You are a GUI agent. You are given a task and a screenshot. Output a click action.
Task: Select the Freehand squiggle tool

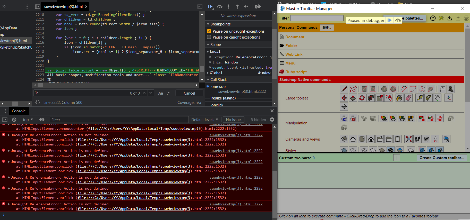[x=353, y=89]
